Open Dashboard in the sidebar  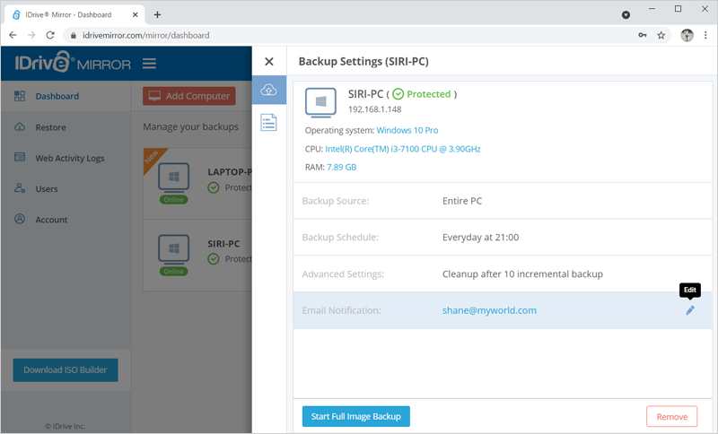point(57,96)
